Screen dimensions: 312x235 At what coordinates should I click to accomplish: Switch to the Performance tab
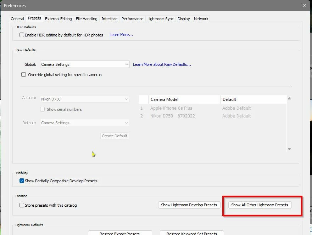tap(132, 19)
